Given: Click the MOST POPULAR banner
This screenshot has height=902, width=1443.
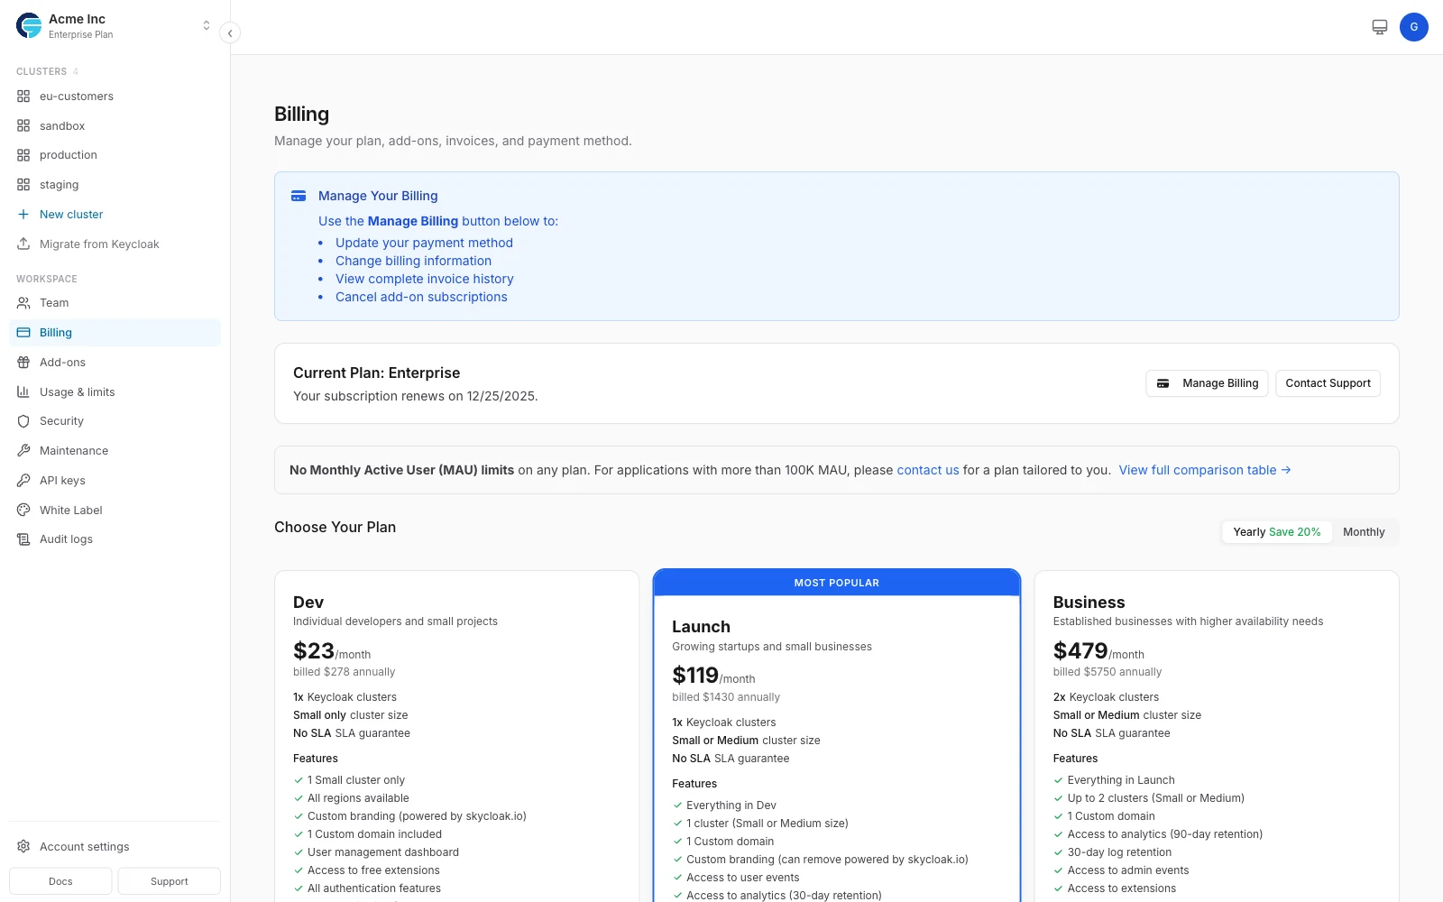Looking at the screenshot, I should pyautogui.click(x=837, y=583).
